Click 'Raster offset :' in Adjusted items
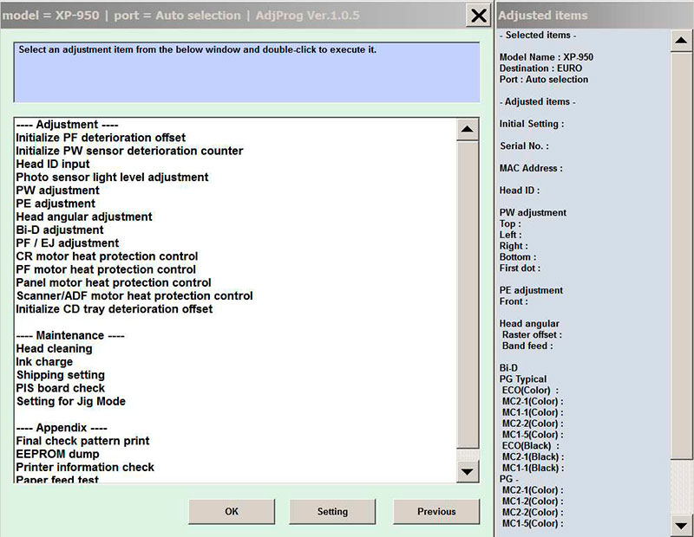 532,335
